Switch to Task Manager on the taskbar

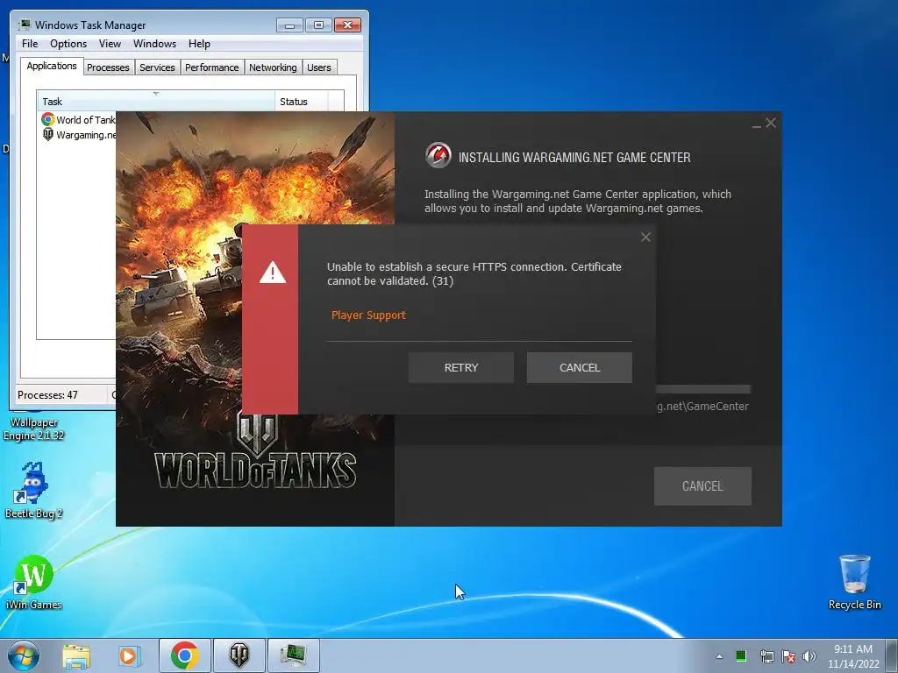tap(293, 655)
